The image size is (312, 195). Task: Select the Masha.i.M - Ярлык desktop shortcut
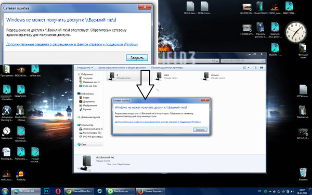tap(21, 113)
